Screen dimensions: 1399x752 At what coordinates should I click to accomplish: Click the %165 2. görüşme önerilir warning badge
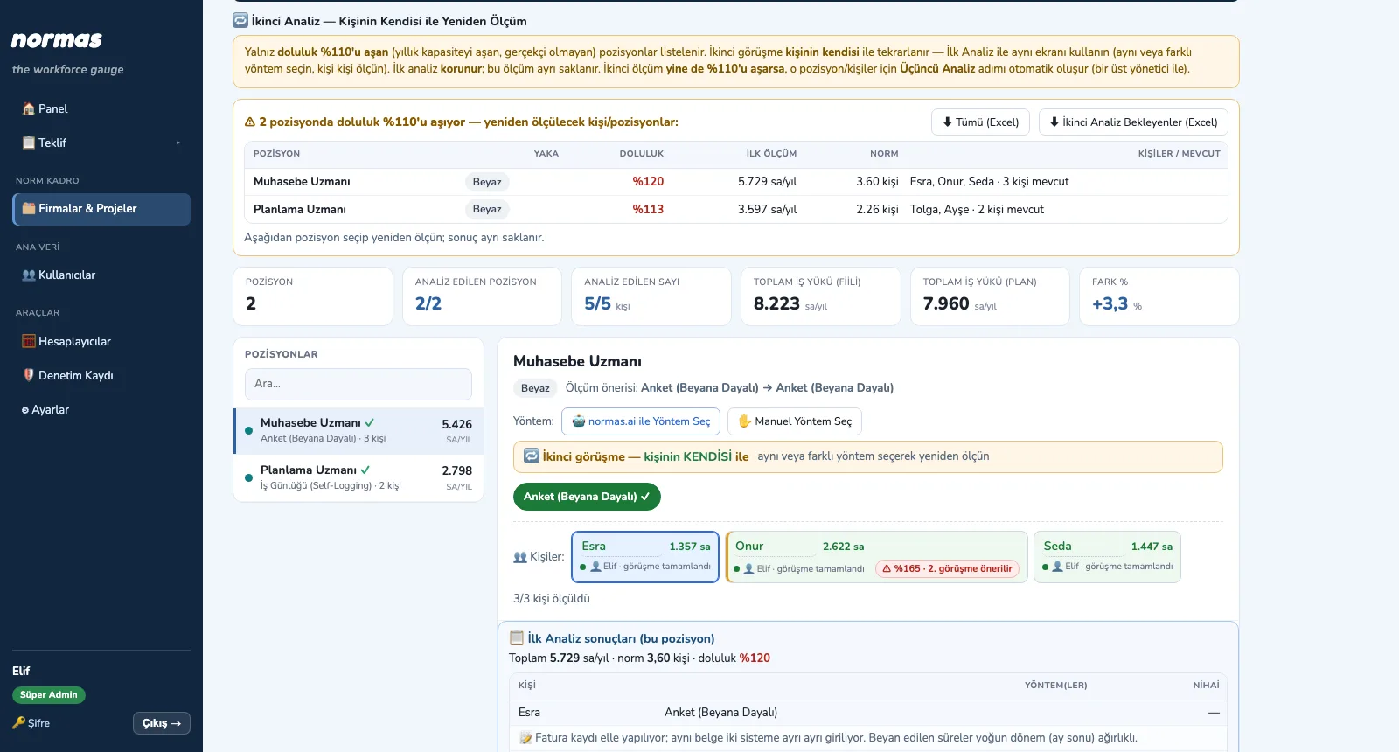coord(947,569)
